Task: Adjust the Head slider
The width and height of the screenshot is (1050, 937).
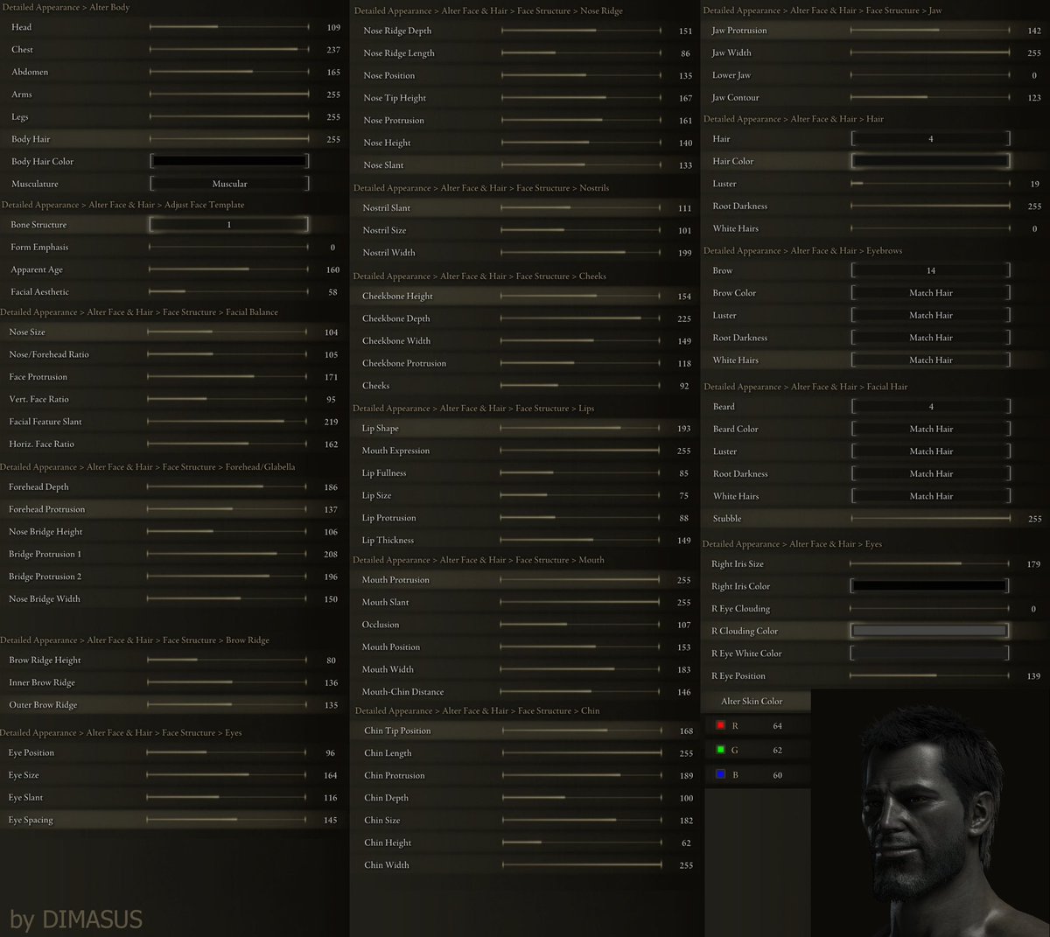Action: (x=229, y=27)
